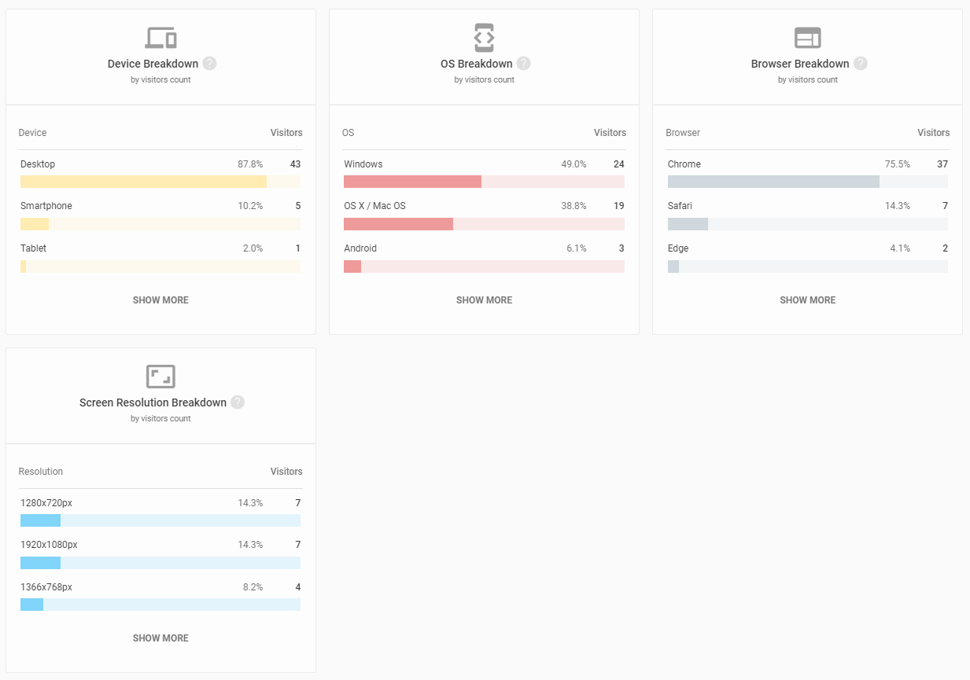Click the OS Breakdown title
The width and height of the screenshot is (970, 680).
[x=476, y=64]
